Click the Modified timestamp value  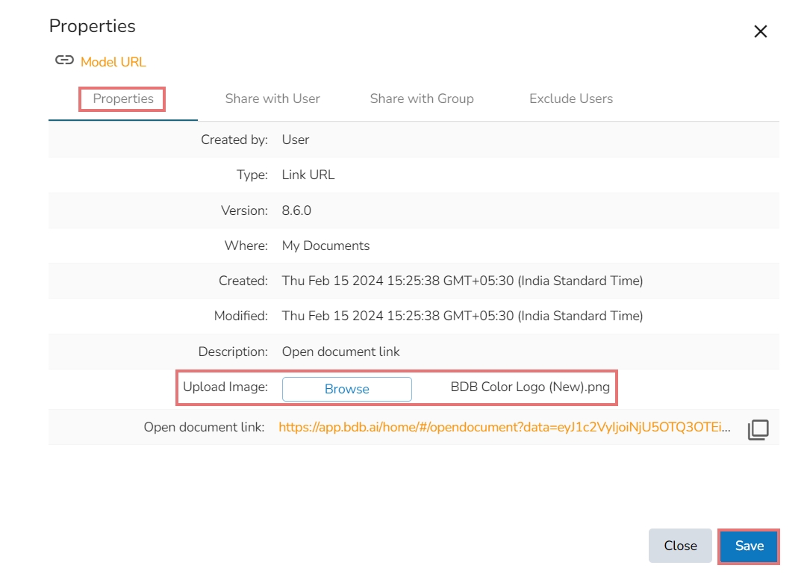pos(462,316)
